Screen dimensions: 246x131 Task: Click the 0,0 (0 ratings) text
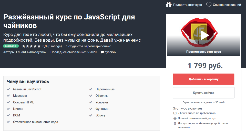point(52,46)
